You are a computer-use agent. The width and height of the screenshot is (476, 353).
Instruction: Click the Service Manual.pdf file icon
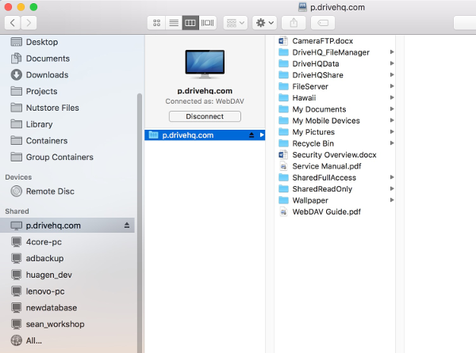point(283,166)
